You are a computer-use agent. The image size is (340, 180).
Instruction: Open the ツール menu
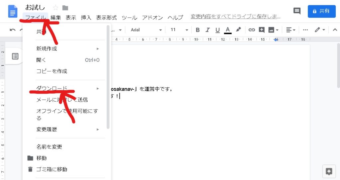coord(129,17)
